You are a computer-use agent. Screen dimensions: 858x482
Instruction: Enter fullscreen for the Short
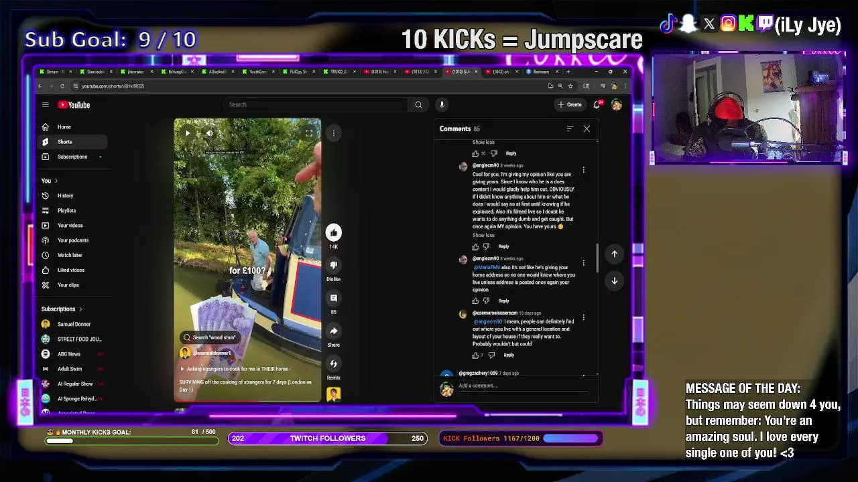tap(309, 133)
